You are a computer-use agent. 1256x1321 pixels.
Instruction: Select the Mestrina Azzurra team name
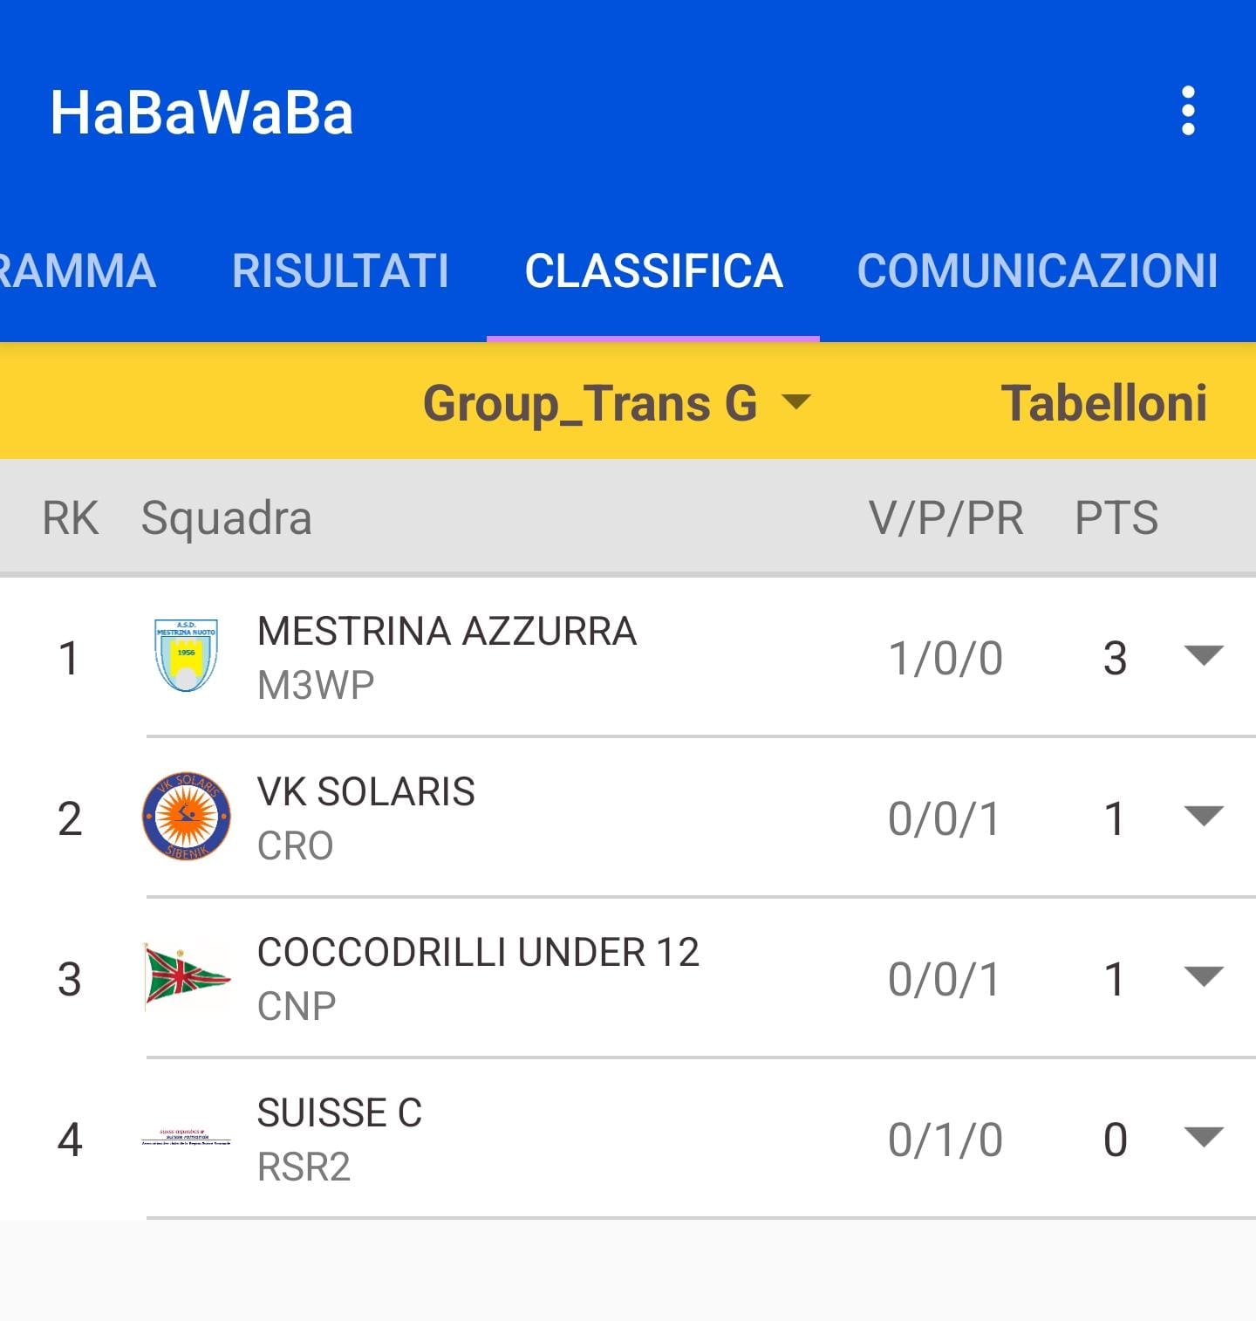pyautogui.click(x=447, y=631)
